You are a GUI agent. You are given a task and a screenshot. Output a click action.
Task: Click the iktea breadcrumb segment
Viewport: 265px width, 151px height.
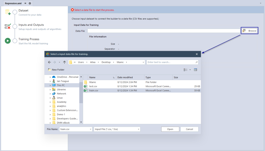(x=93, y=62)
